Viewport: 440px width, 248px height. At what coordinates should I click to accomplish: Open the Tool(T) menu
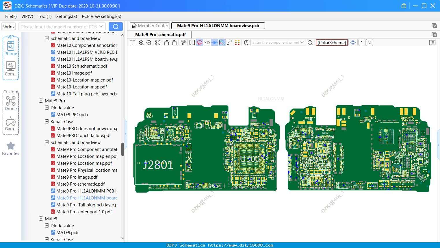(x=45, y=16)
